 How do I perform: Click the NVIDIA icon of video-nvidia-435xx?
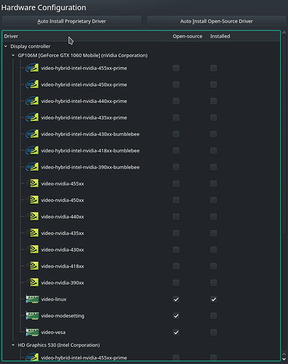[x=34, y=233]
